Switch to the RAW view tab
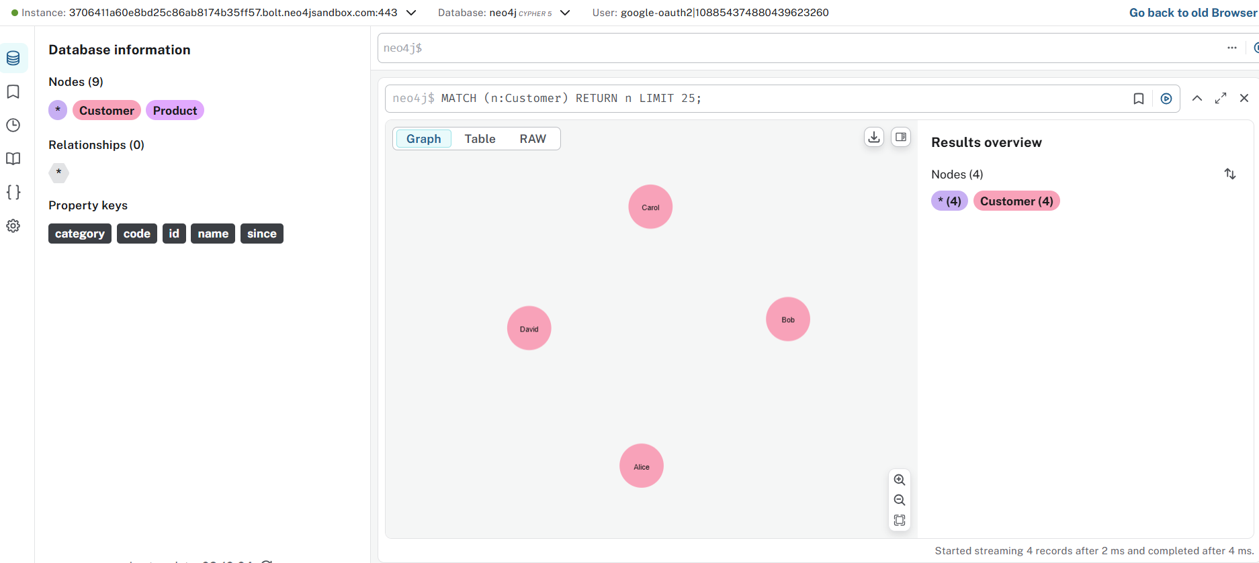 point(533,139)
